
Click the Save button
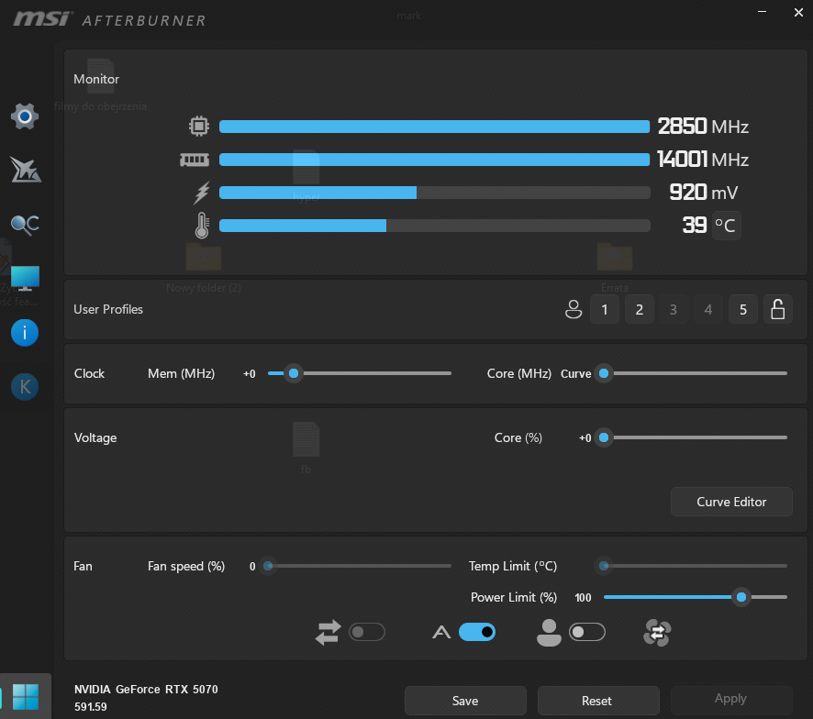465,701
